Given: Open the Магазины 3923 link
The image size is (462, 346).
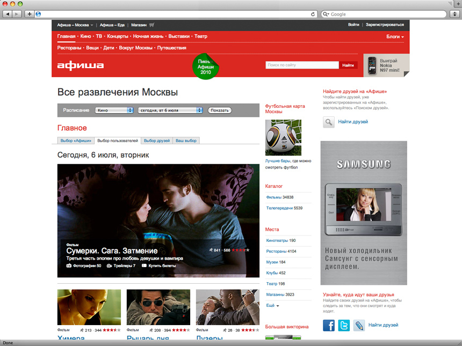Looking at the screenshot, I should point(280,295).
